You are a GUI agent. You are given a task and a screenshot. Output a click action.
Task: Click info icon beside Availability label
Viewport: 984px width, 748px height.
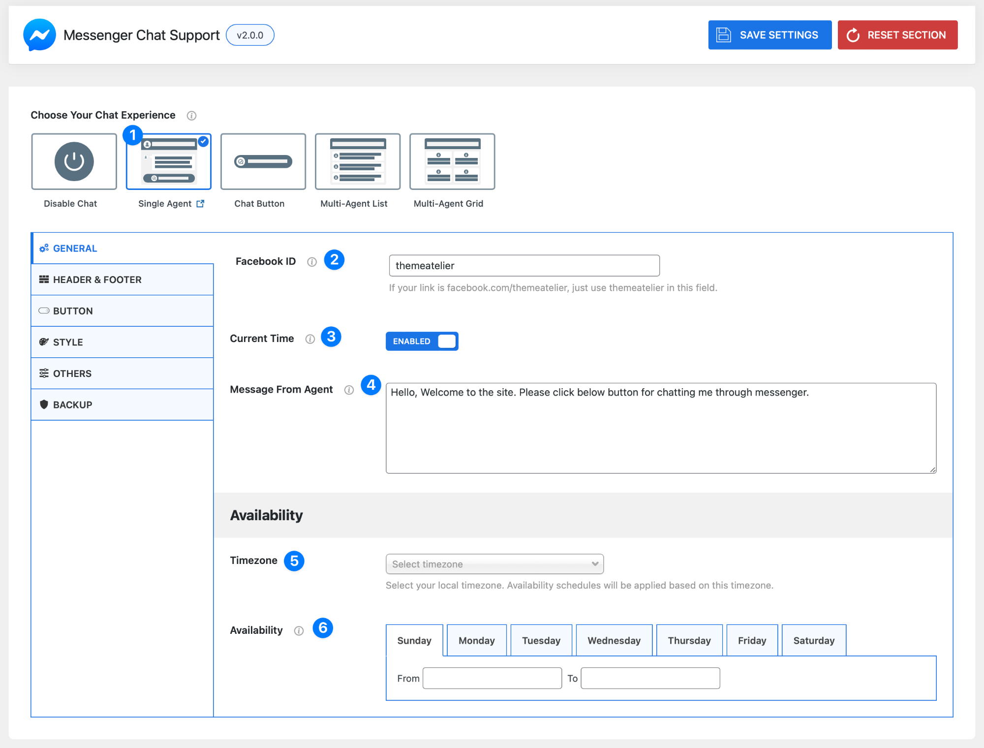click(299, 631)
